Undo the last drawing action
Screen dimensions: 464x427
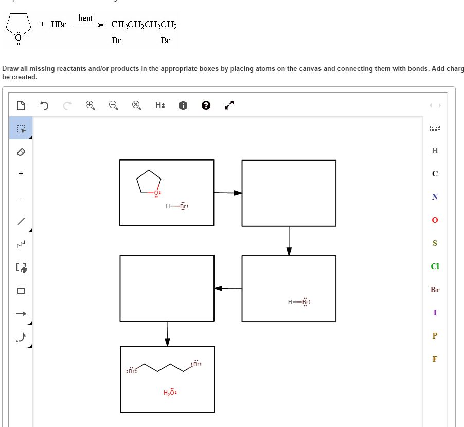point(44,105)
